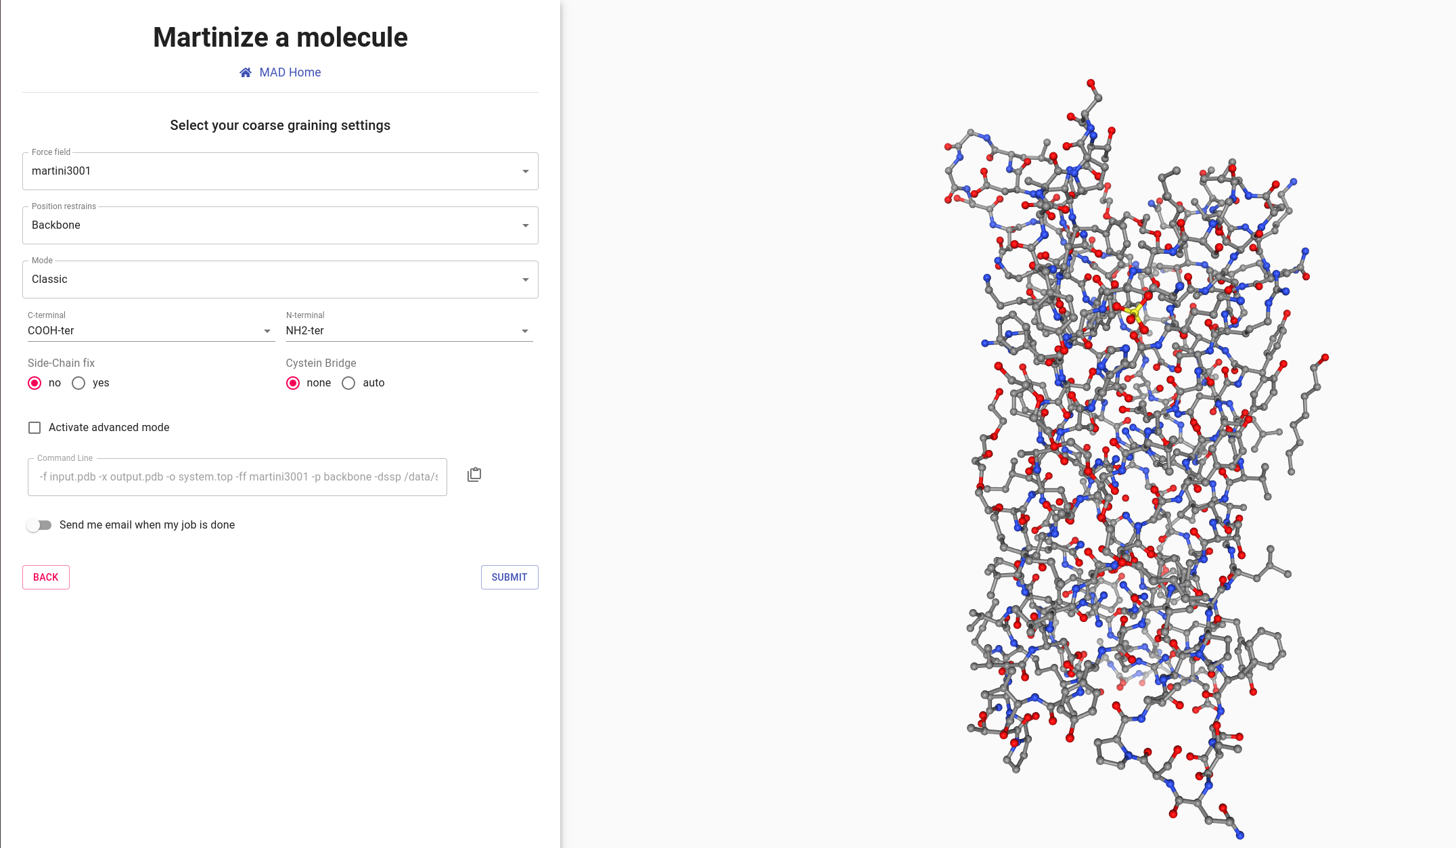The width and height of the screenshot is (1456, 848).
Task: Click the Mode dropdown arrow
Action: click(525, 280)
